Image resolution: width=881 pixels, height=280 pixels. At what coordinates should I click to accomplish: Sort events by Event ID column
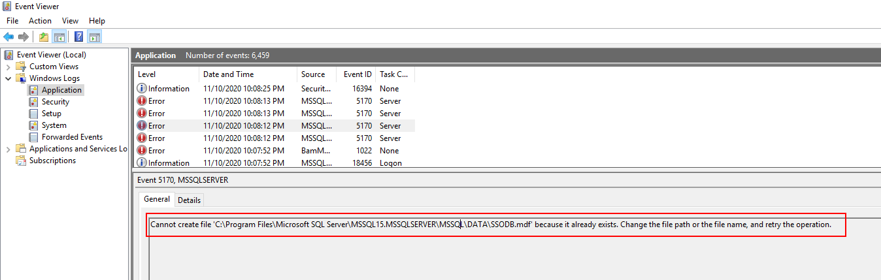[357, 74]
